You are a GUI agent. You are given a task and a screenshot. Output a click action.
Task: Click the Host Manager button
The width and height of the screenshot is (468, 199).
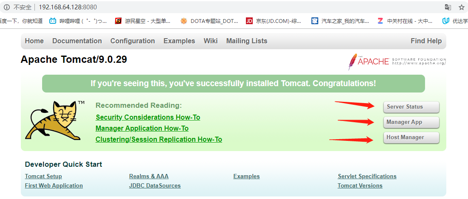(x=411, y=137)
